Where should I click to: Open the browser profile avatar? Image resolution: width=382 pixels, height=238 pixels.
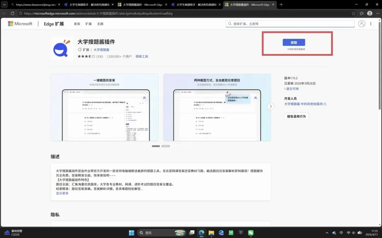click(x=370, y=13)
